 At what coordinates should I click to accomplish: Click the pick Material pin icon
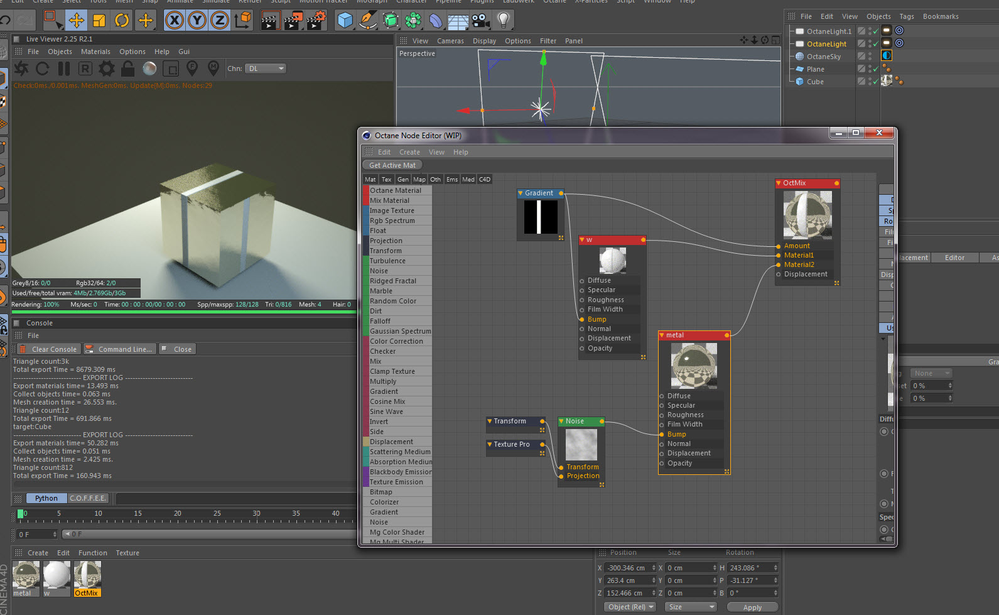(213, 67)
